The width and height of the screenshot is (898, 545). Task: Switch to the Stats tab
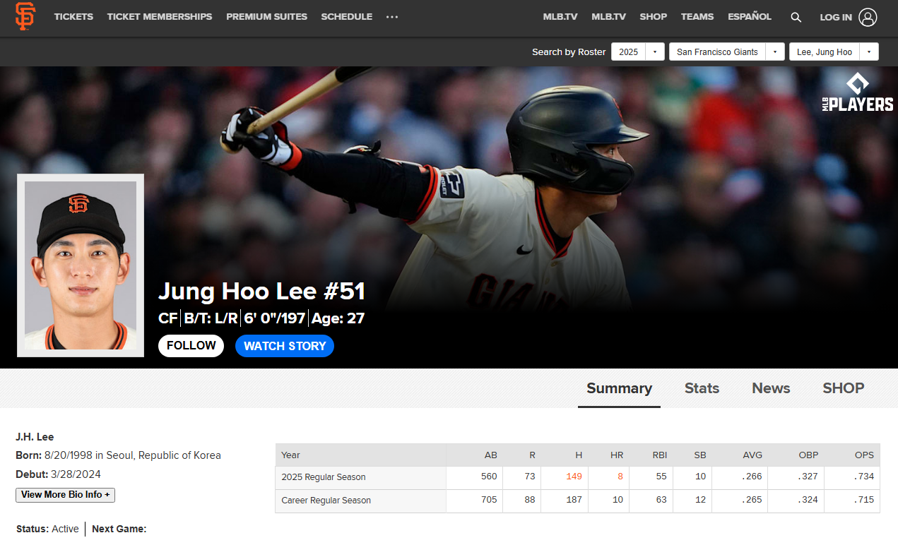702,388
